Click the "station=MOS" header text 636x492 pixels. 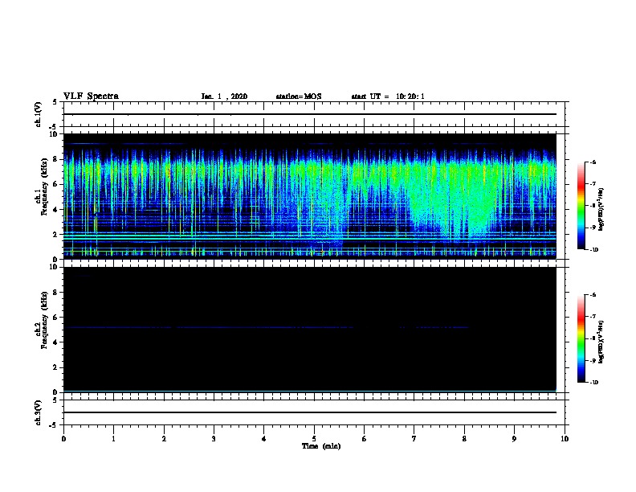pyautogui.click(x=299, y=96)
